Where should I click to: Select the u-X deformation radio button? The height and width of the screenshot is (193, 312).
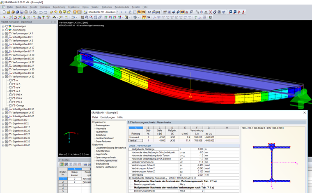pos(10,84)
